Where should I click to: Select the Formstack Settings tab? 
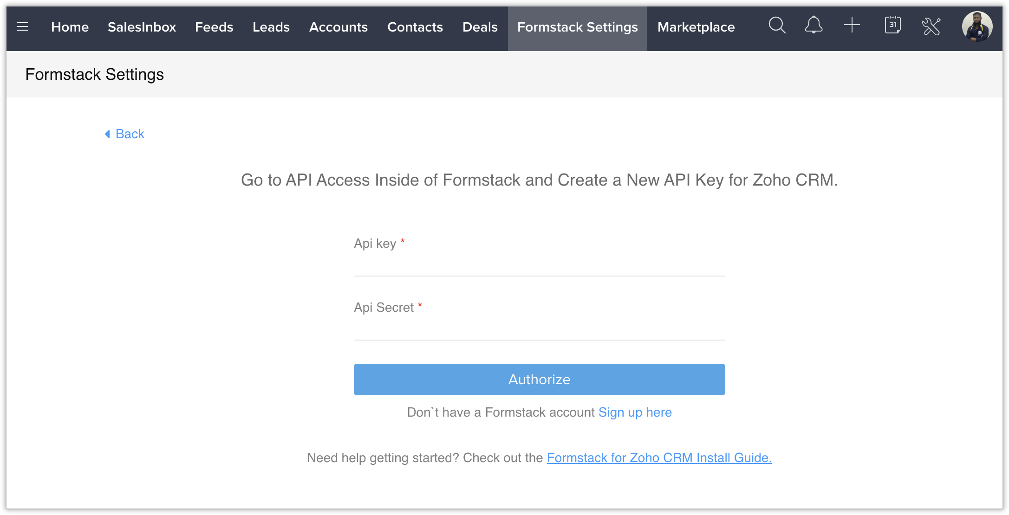[578, 28]
